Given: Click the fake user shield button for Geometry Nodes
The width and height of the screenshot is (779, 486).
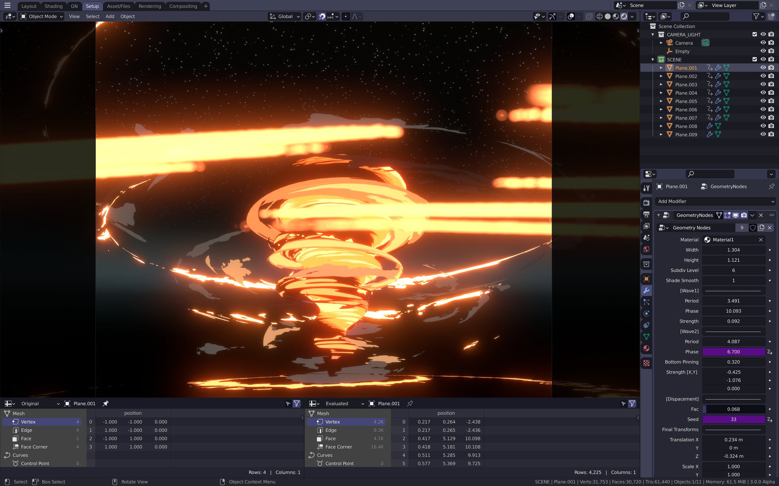Looking at the screenshot, I should click(x=753, y=227).
